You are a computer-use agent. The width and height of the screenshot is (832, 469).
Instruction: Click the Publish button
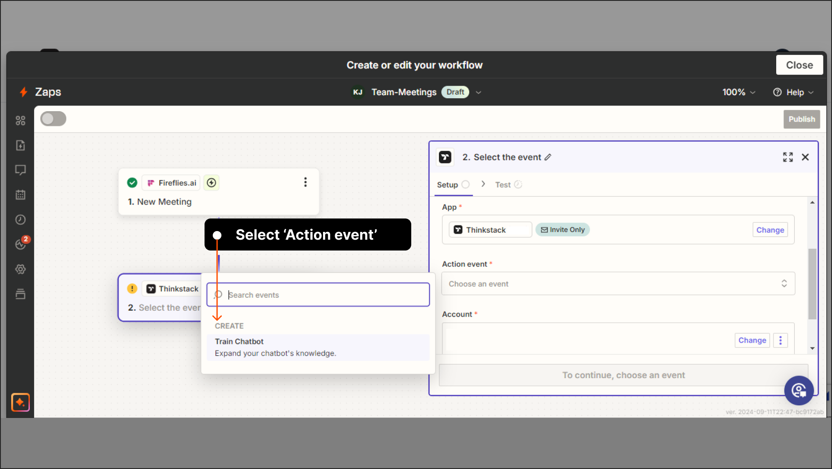tap(801, 119)
